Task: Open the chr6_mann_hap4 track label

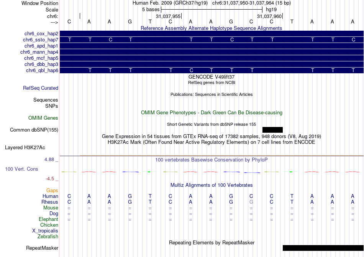Action: [x=39, y=52]
